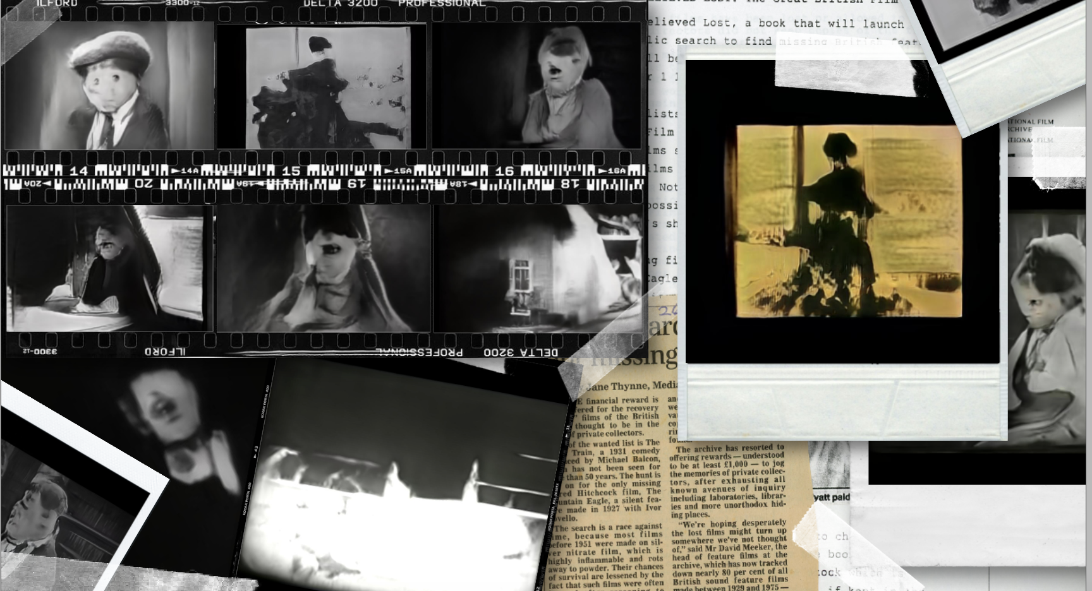1092x591 pixels.
Task: Click the ILFORD DELTA 3200 edge marking
Action: (335, 3)
